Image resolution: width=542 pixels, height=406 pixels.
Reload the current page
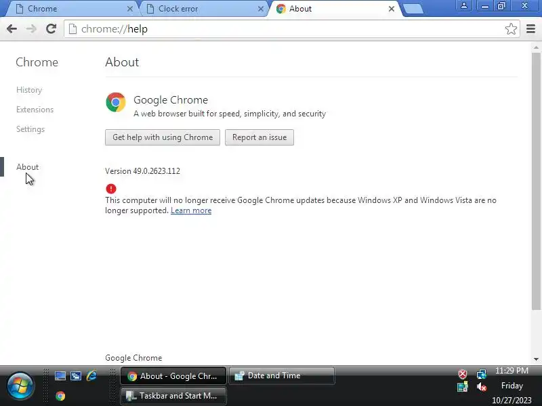tap(51, 29)
